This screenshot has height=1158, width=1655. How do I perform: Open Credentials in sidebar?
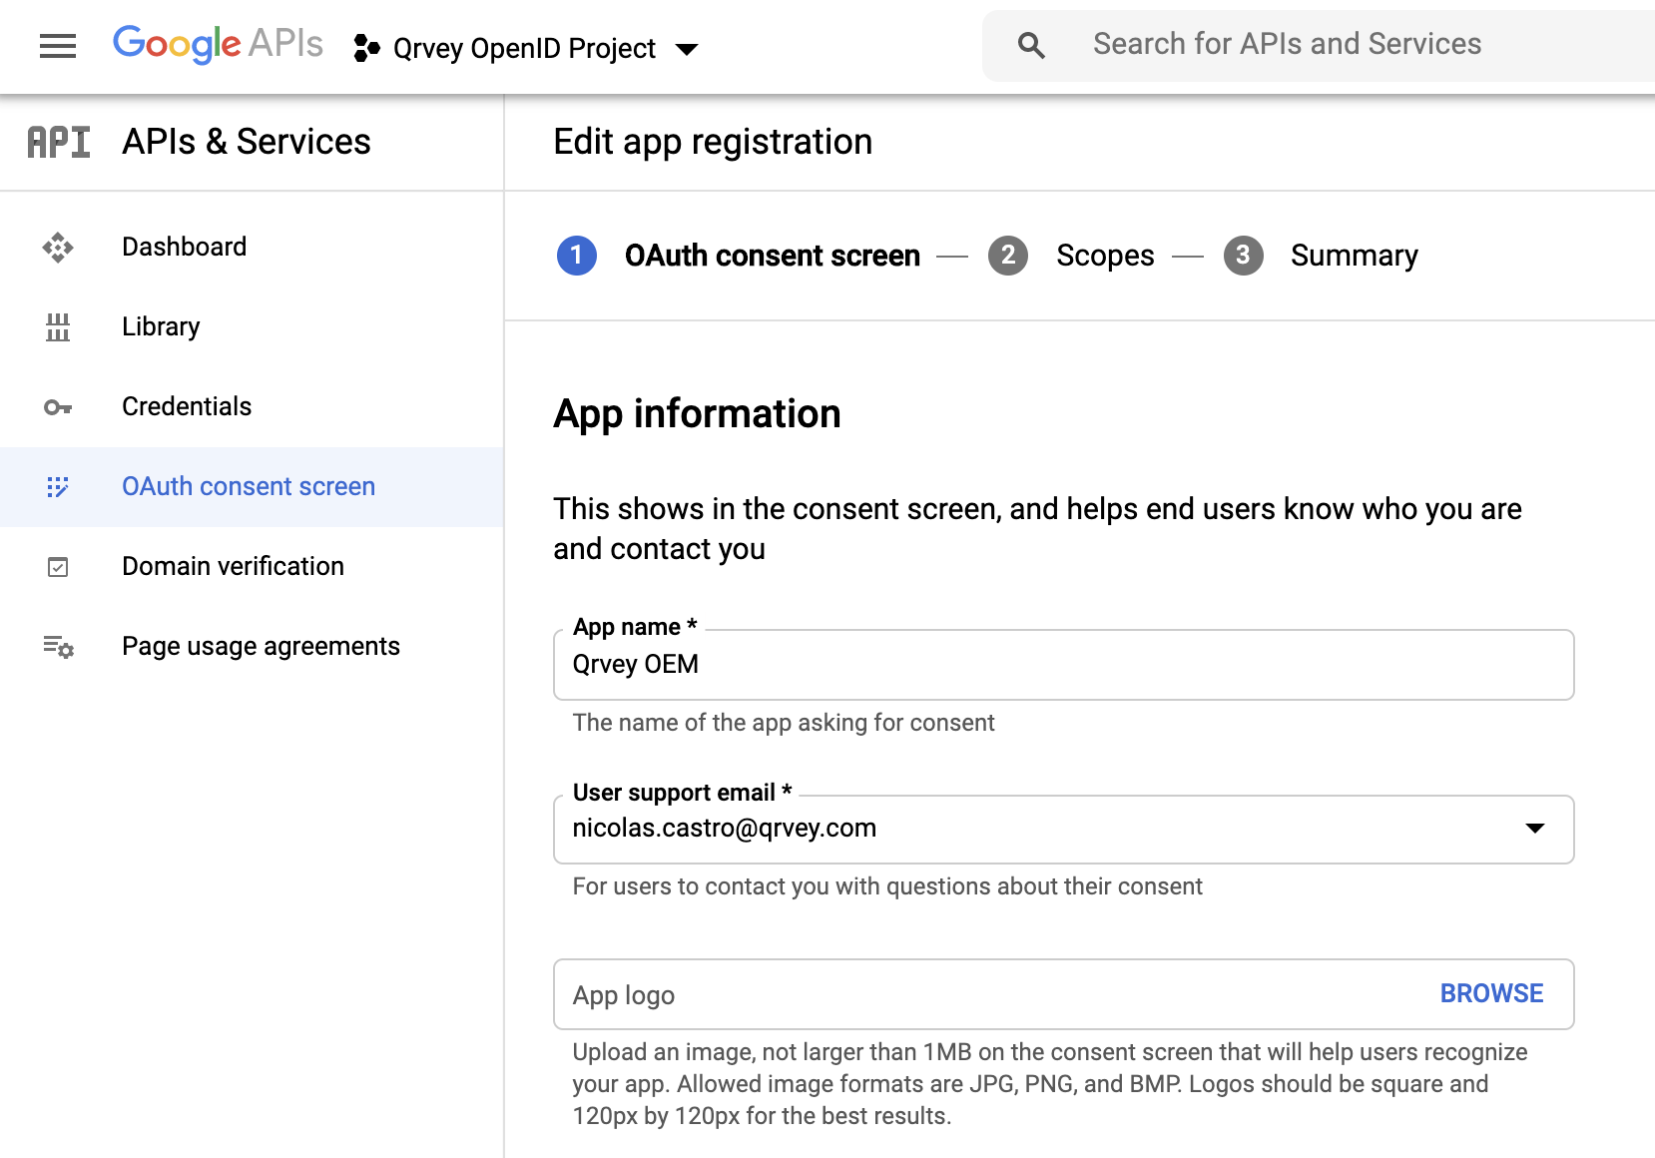click(x=252, y=407)
